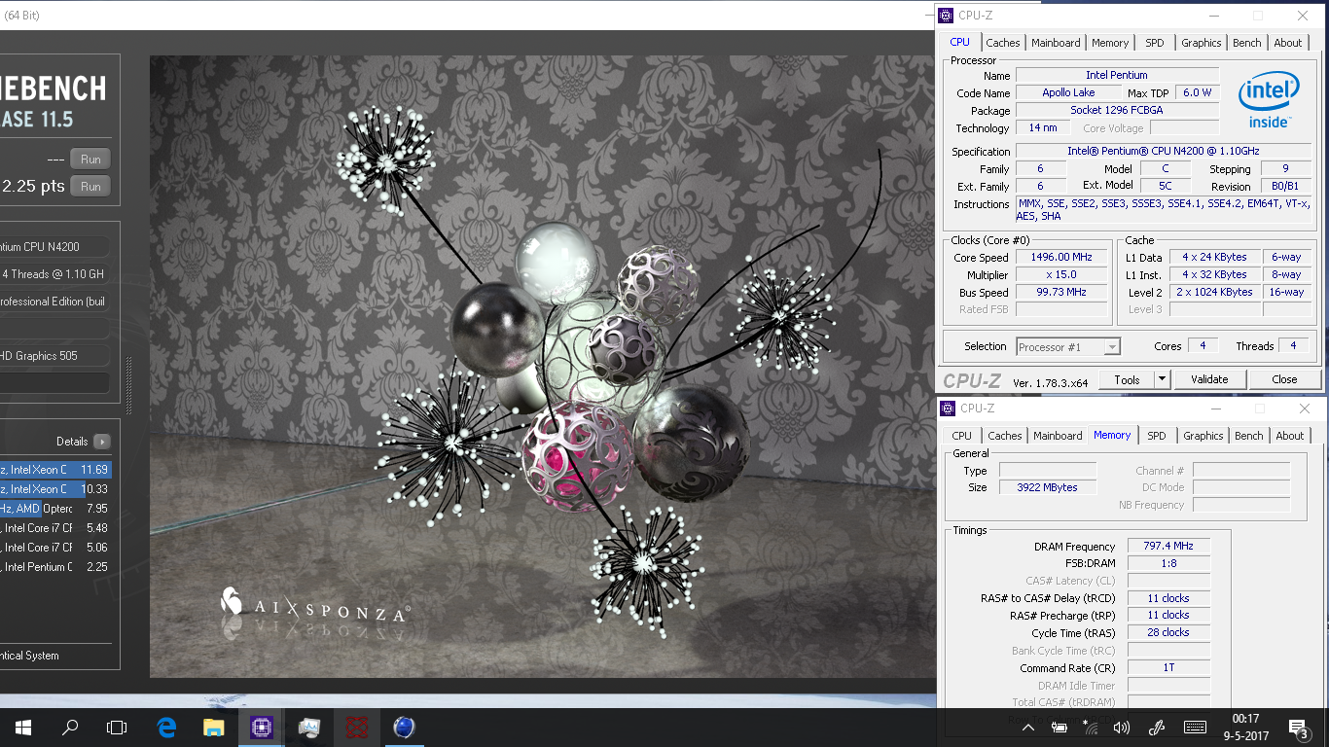Click the Validate button in CPU-Z
The height and width of the screenshot is (747, 1329).
(x=1209, y=379)
